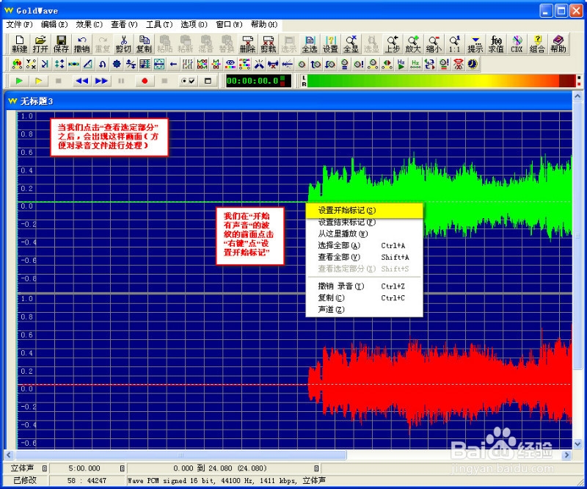Viewport: 587px width, 489px height.
Task: Click the 00:00:00.0 time display
Action: [259, 81]
